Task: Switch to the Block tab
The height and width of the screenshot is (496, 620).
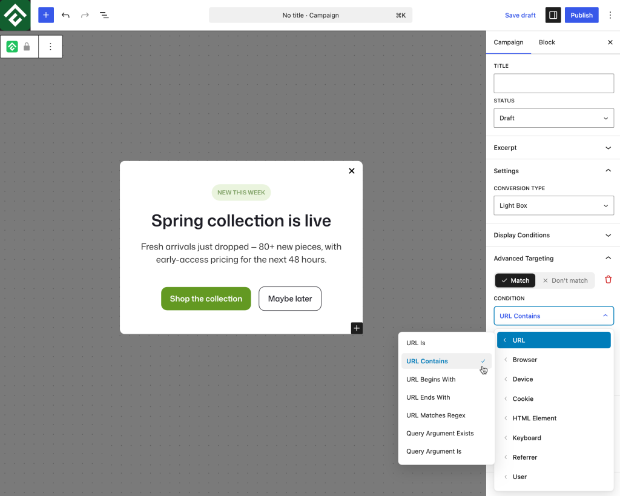Action: pyautogui.click(x=547, y=42)
